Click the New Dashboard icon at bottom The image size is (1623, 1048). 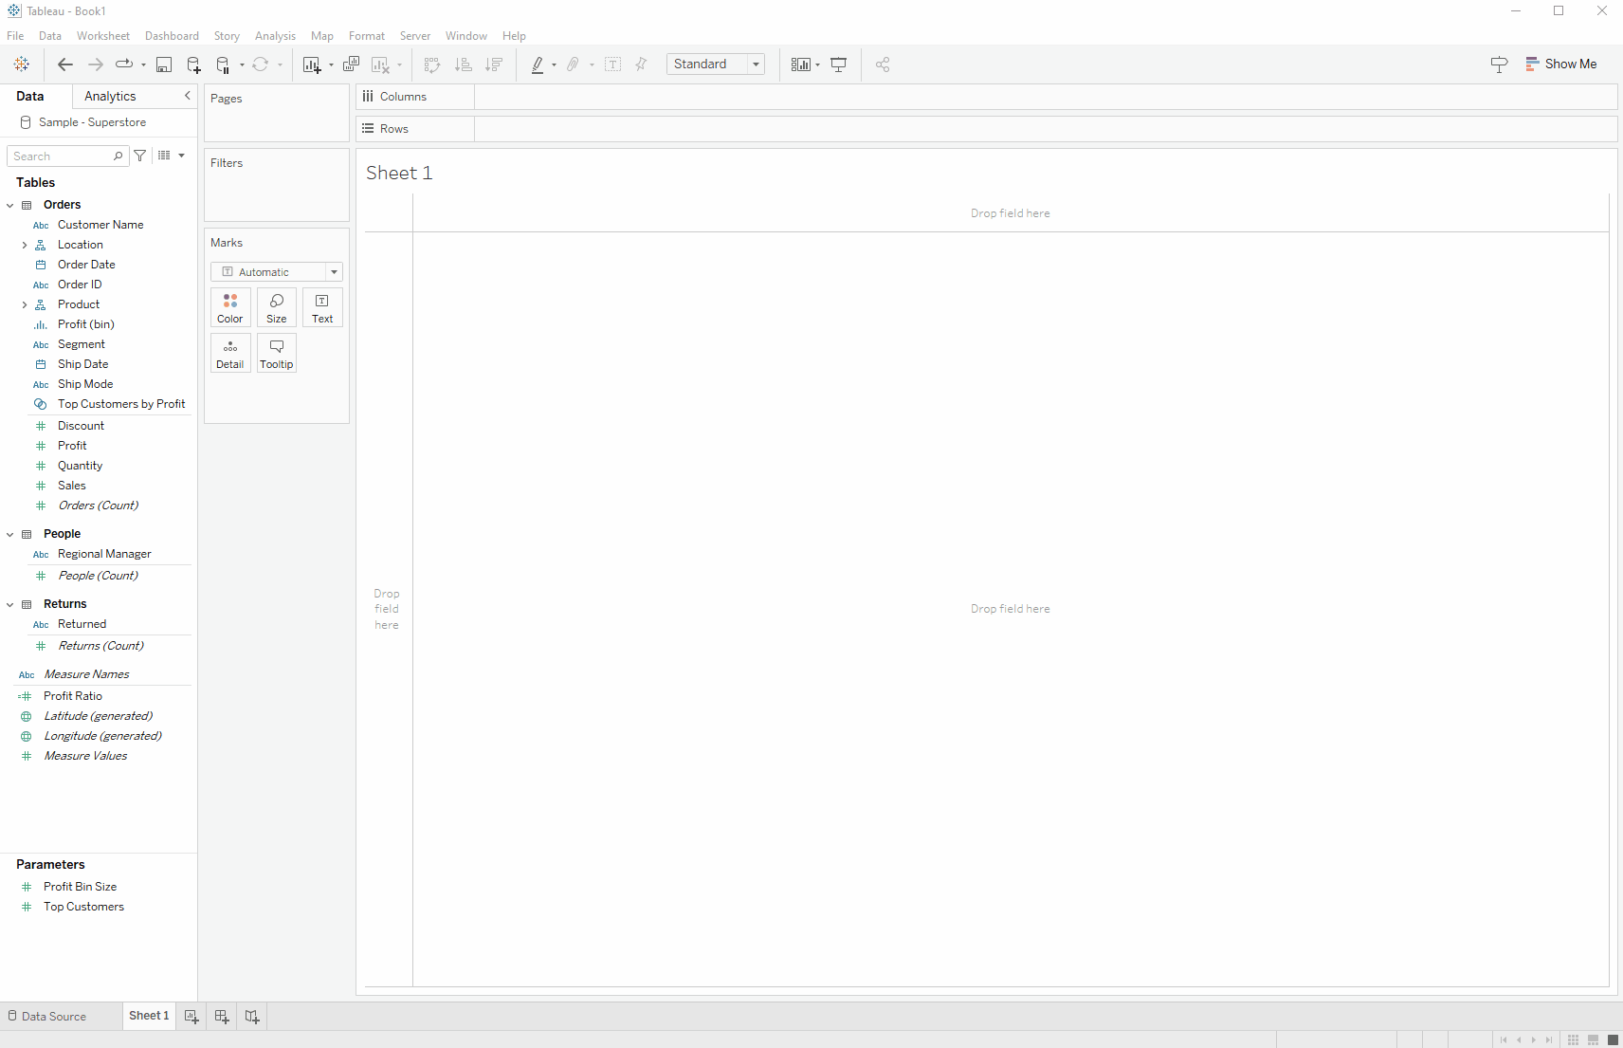[222, 1016]
